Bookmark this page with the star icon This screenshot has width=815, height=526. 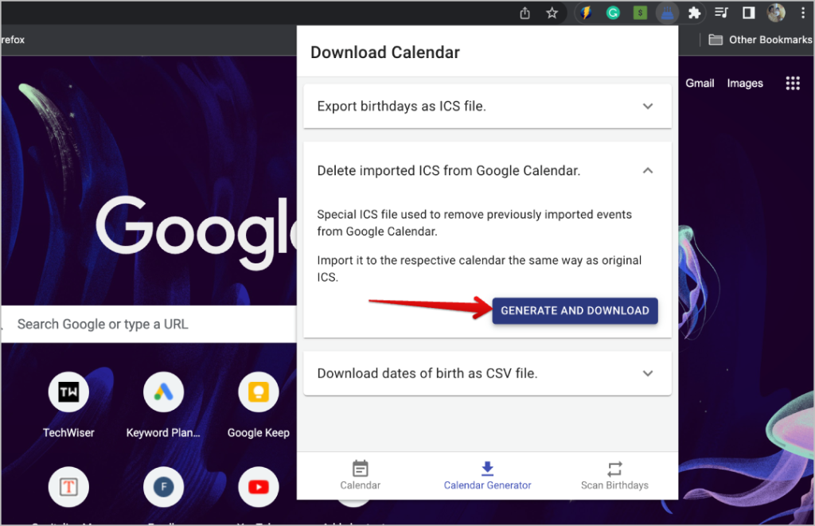tap(552, 13)
